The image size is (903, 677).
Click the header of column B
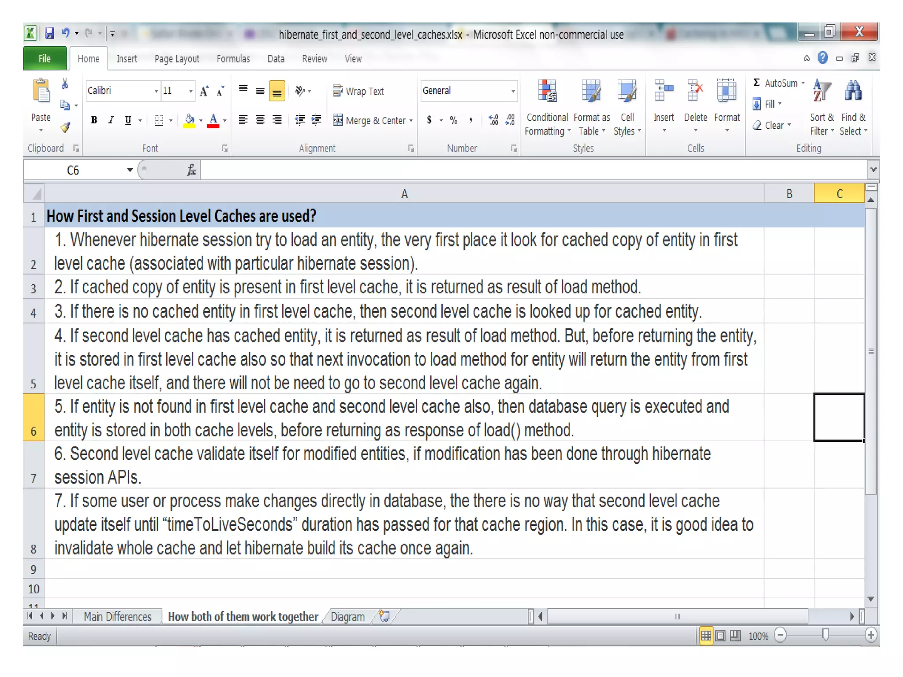coord(789,194)
